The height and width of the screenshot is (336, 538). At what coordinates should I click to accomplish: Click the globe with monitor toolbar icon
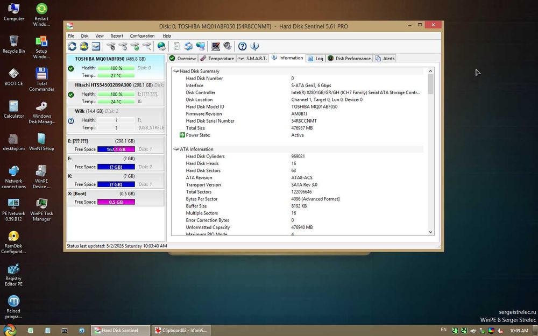[200, 46]
